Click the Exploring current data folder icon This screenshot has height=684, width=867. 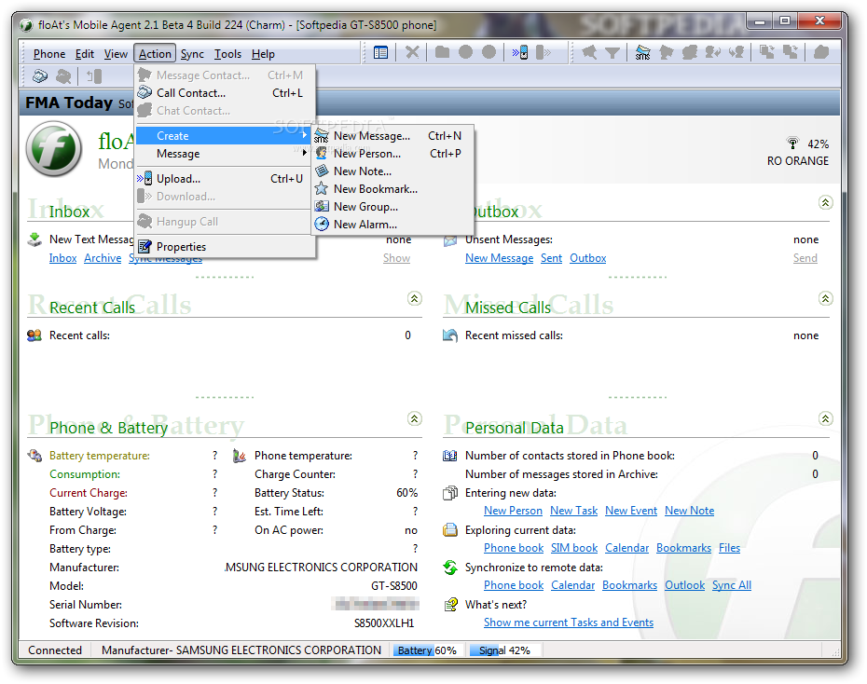pos(450,530)
